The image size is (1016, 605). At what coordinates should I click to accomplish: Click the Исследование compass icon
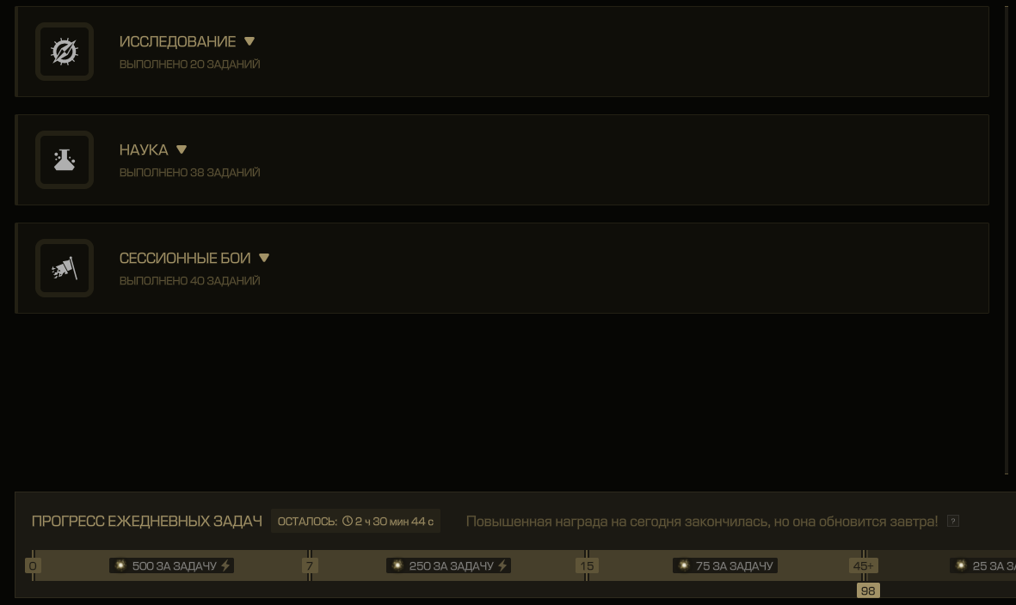pos(65,52)
